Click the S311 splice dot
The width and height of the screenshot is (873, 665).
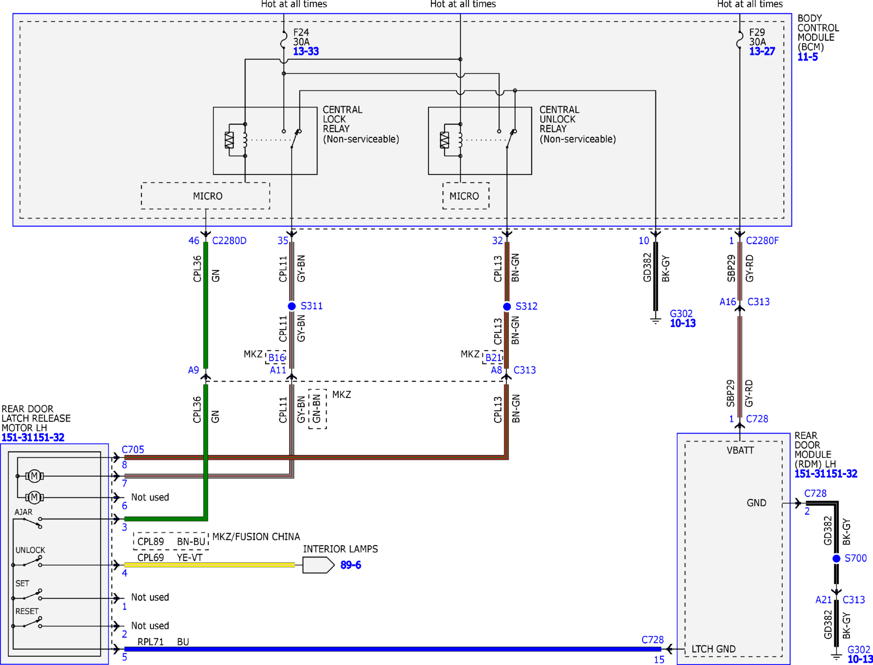tap(292, 306)
